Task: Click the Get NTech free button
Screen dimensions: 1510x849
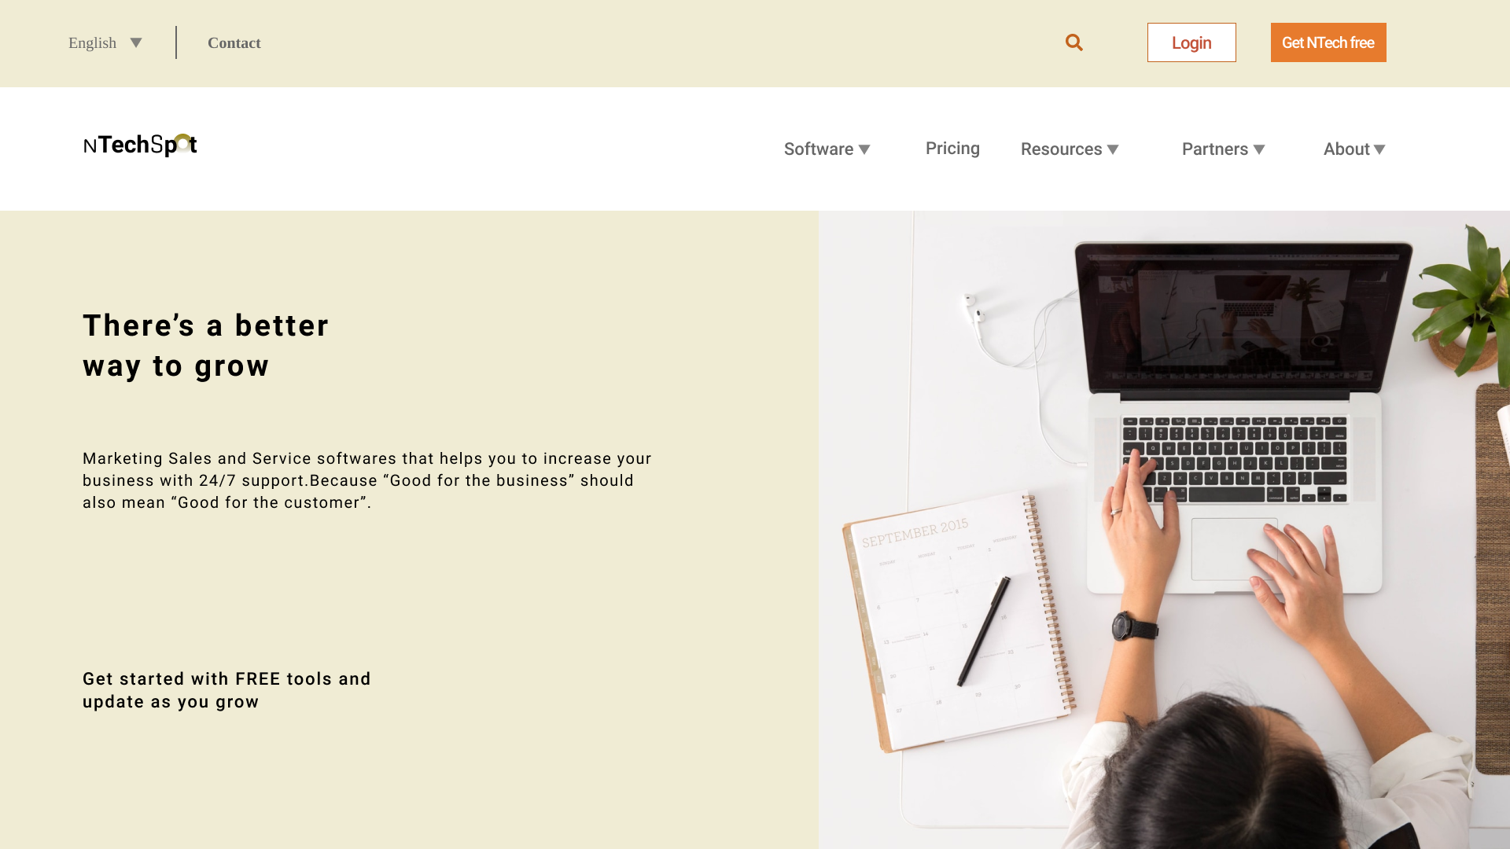Action: tap(1328, 42)
